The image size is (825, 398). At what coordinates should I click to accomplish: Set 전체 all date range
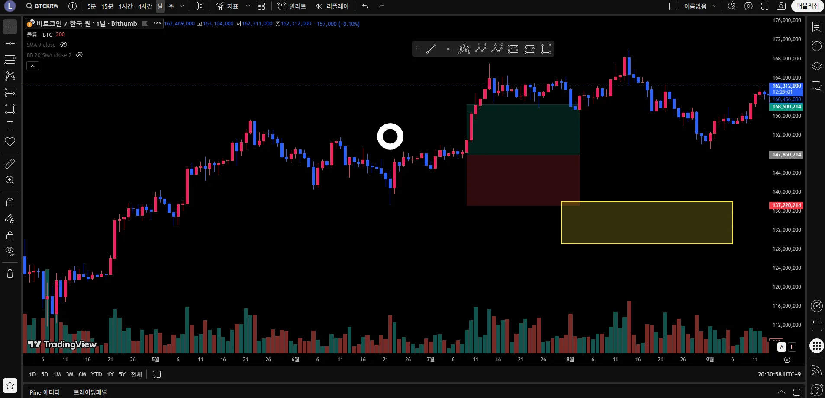pos(136,374)
